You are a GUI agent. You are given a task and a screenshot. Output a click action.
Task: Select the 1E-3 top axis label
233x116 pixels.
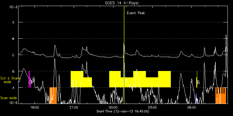(13, 7)
